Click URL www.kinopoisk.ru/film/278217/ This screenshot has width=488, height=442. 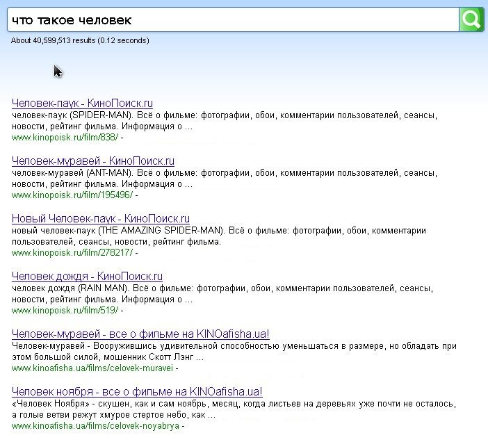point(72,252)
